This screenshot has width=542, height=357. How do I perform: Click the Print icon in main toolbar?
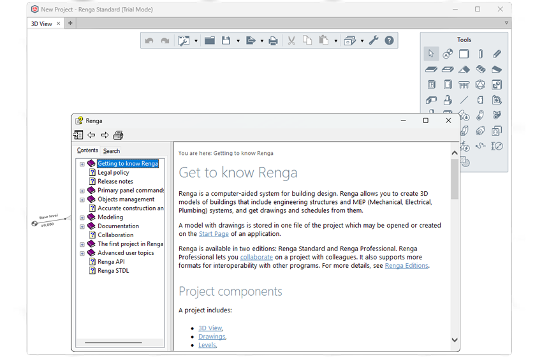click(x=273, y=41)
